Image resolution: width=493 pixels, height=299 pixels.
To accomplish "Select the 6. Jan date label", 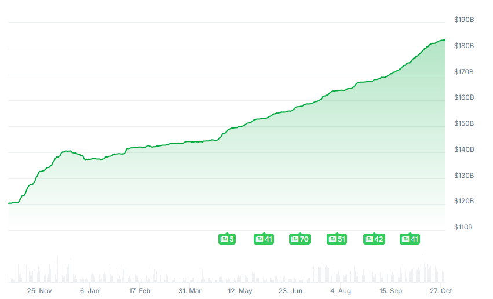I will tap(89, 291).
